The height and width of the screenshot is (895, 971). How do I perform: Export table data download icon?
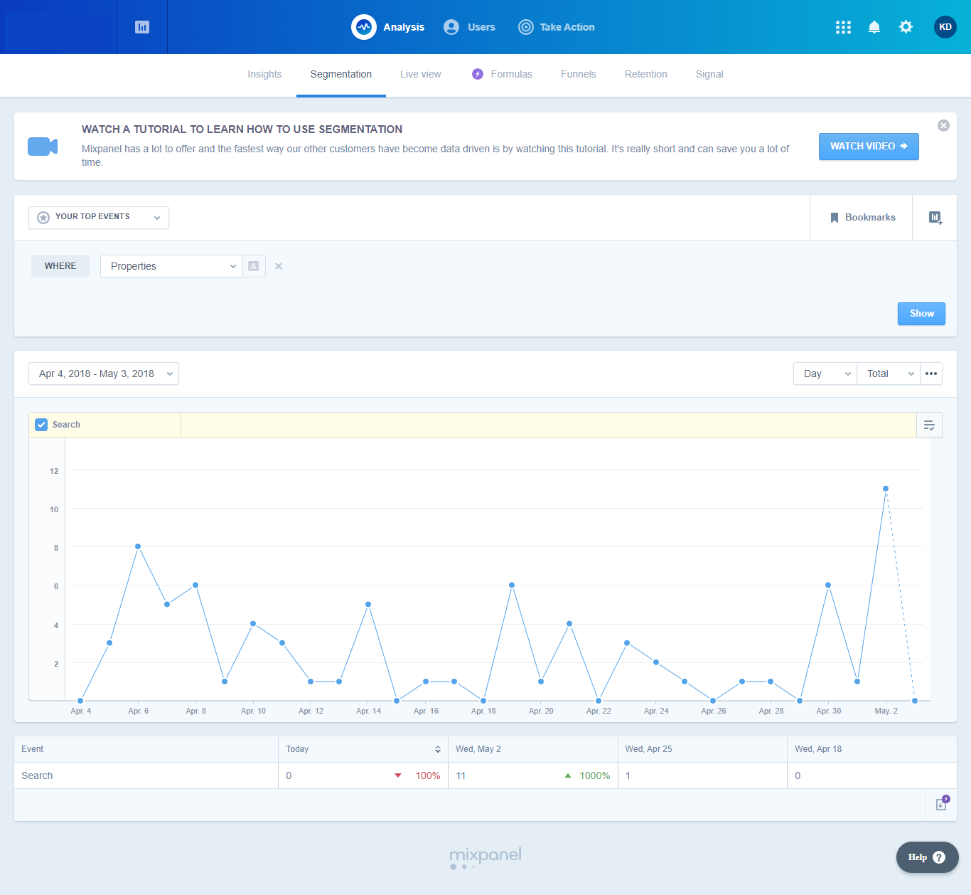click(941, 804)
